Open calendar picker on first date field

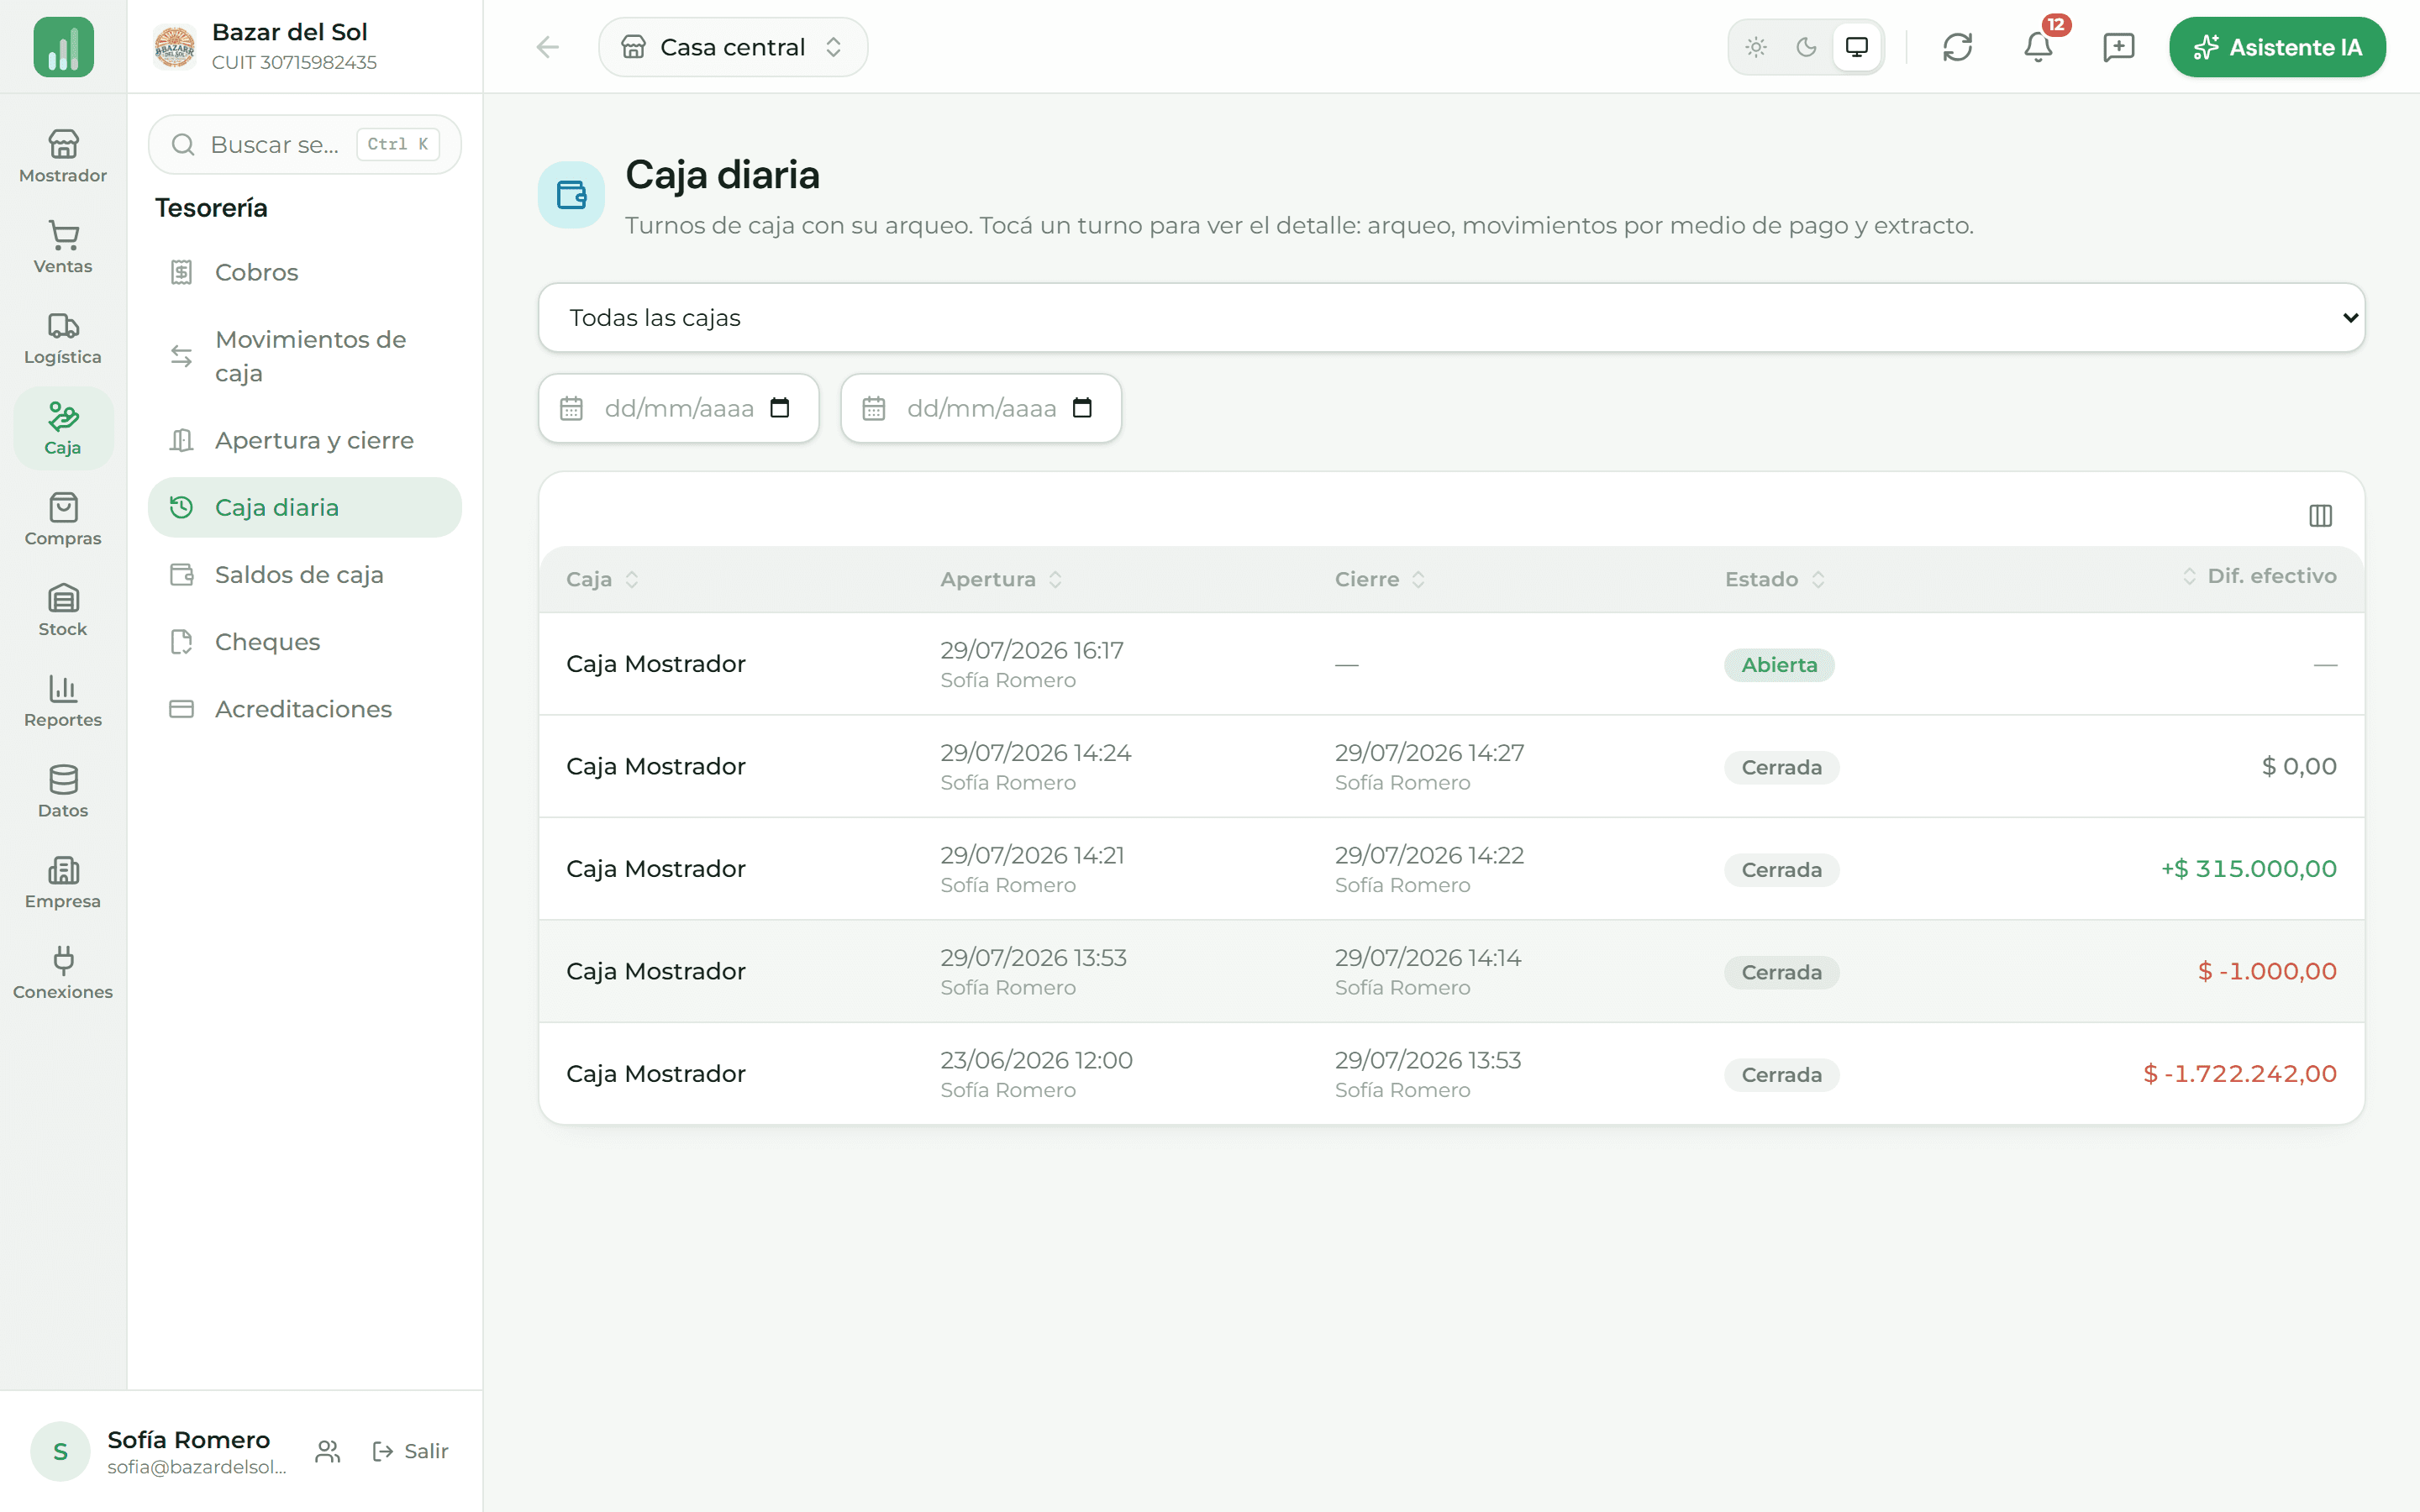(780, 408)
